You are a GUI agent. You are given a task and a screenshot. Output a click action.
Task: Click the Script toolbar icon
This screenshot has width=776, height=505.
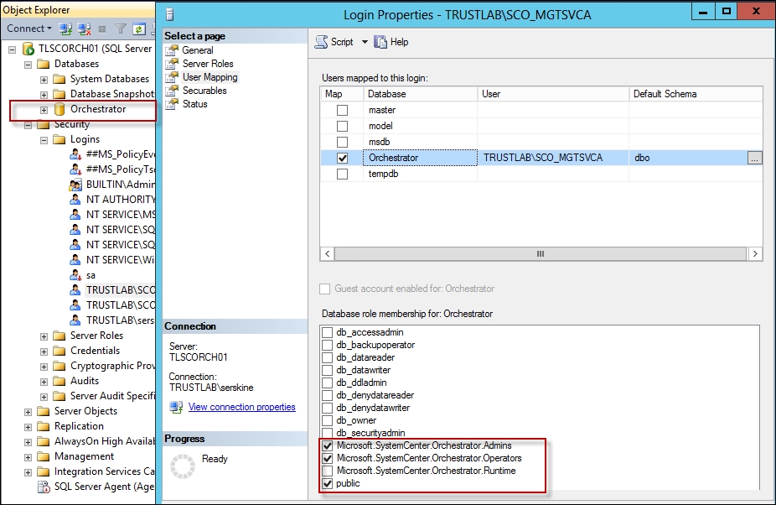321,42
